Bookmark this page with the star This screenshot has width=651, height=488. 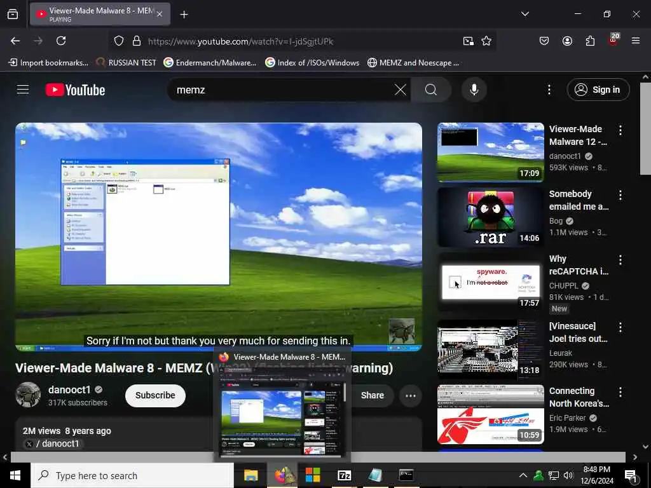click(x=486, y=41)
